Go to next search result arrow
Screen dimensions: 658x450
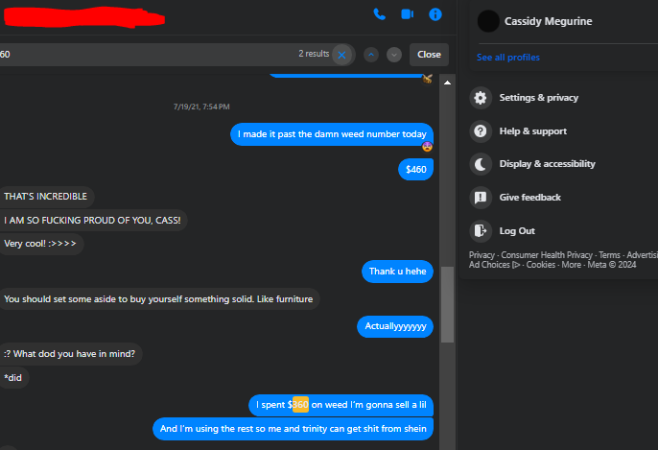point(394,55)
